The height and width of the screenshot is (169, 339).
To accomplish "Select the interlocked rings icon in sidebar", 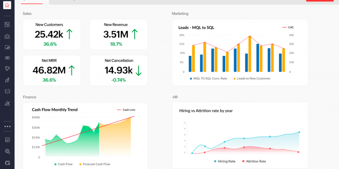I will (7, 58).
